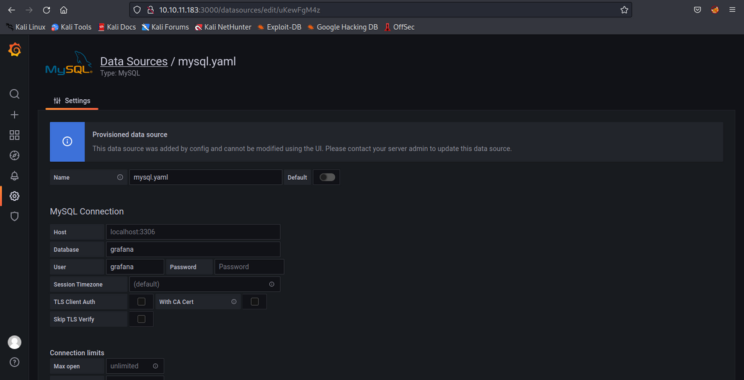
Task: Click the Provisioned data source info icon
Action: click(67, 141)
